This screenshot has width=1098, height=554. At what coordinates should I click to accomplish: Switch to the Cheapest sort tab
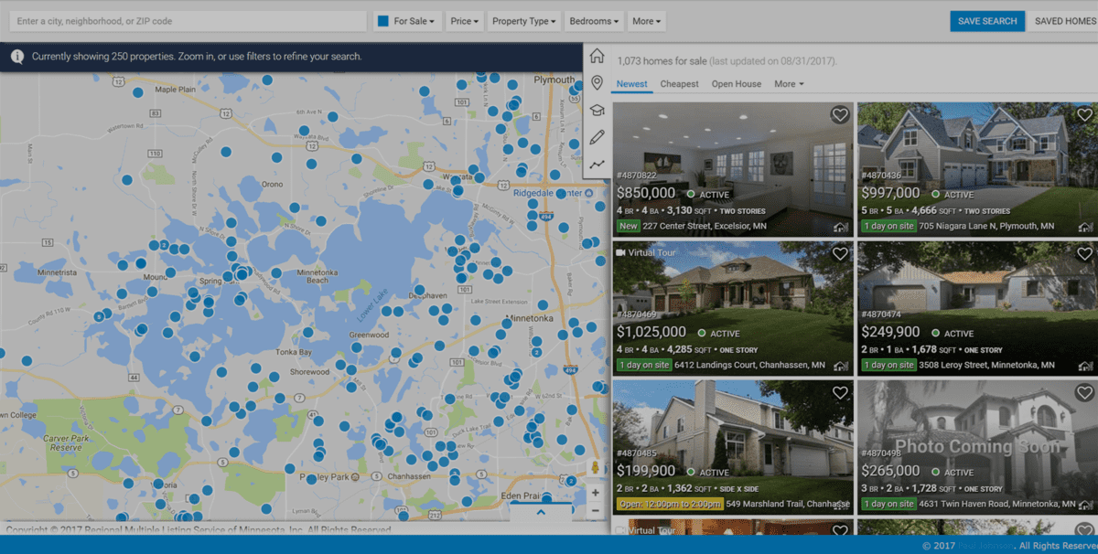pos(679,84)
